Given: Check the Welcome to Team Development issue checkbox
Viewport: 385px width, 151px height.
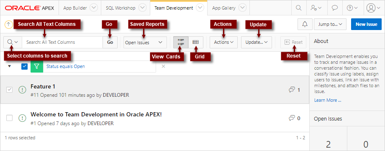Looking at the screenshot, I should pyautogui.click(x=9, y=118).
